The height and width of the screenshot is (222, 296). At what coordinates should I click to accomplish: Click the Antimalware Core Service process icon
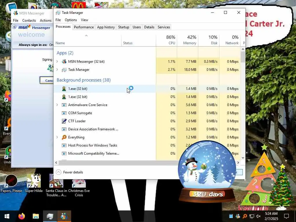(64, 105)
